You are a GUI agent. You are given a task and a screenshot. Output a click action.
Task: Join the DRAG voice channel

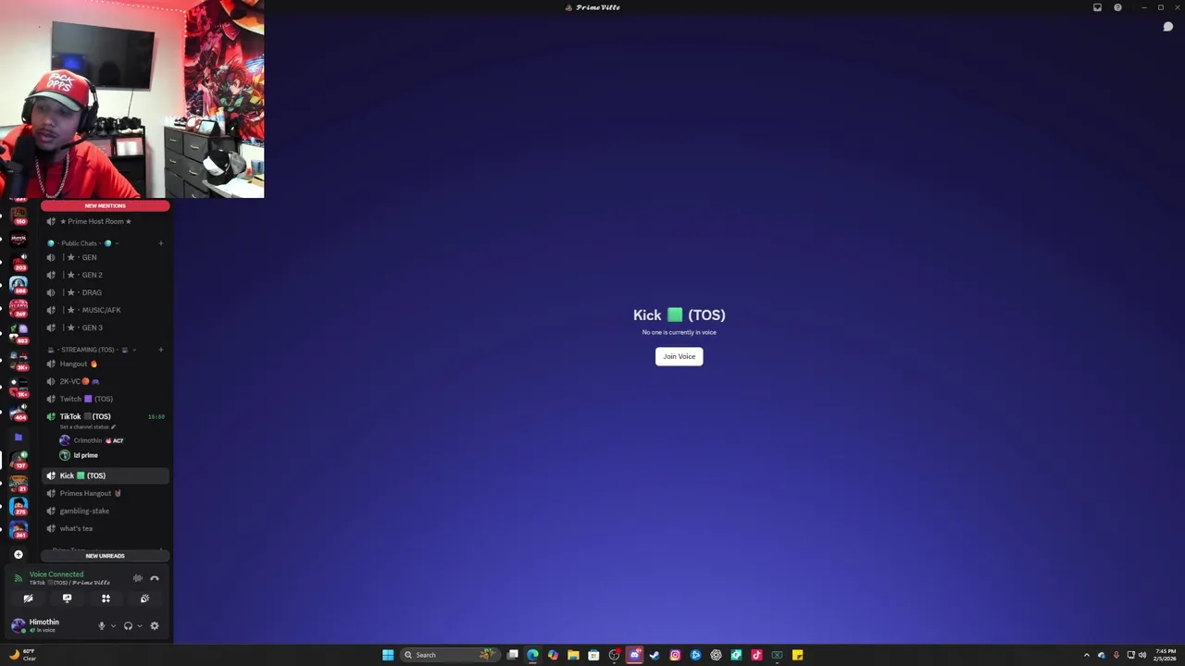[105, 292]
